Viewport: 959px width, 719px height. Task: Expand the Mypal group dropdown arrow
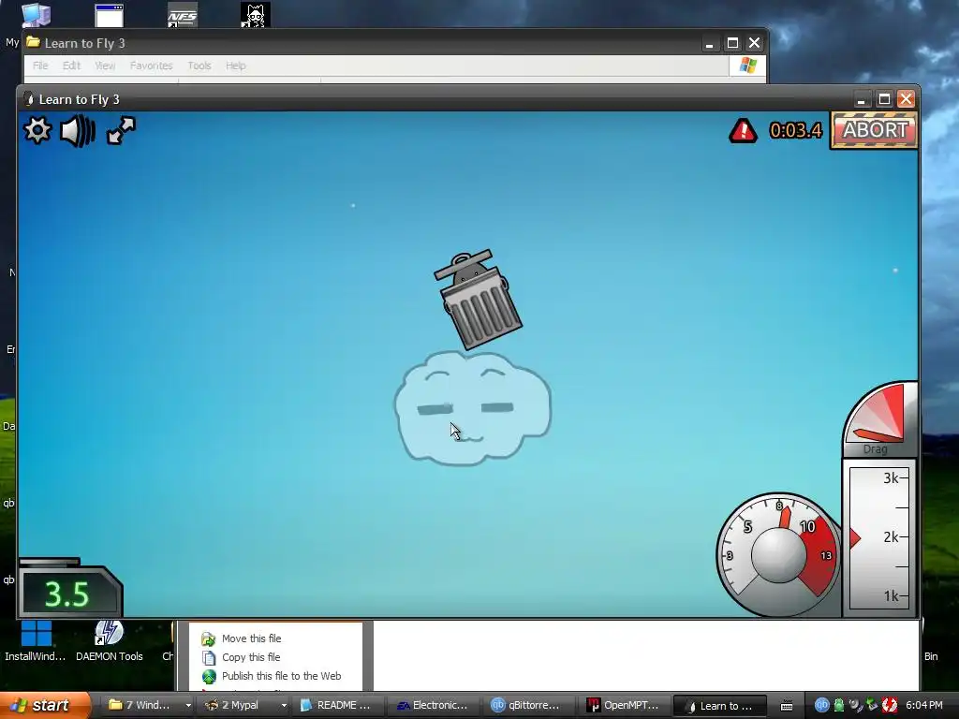[284, 706]
